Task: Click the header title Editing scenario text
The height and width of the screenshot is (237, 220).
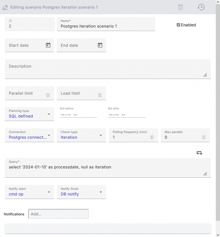Action: (x=54, y=7)
